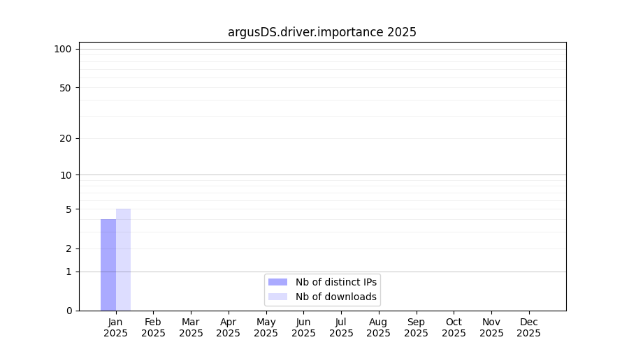Click the 'Jan 2025' x-axis label
This screenshot has height=349, width=629.
pos(116,327)
